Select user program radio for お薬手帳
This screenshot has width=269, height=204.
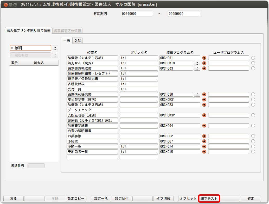[x=253, y=136]
